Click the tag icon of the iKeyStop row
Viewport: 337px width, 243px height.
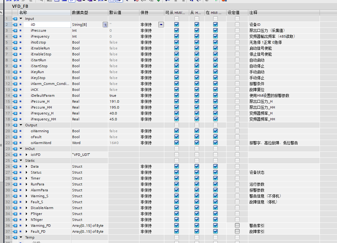[x=15, y=78]
